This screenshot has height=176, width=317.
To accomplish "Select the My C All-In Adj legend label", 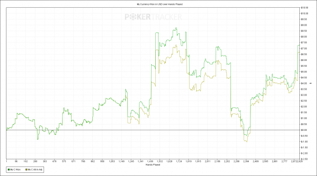I will (x=35, y=170).
